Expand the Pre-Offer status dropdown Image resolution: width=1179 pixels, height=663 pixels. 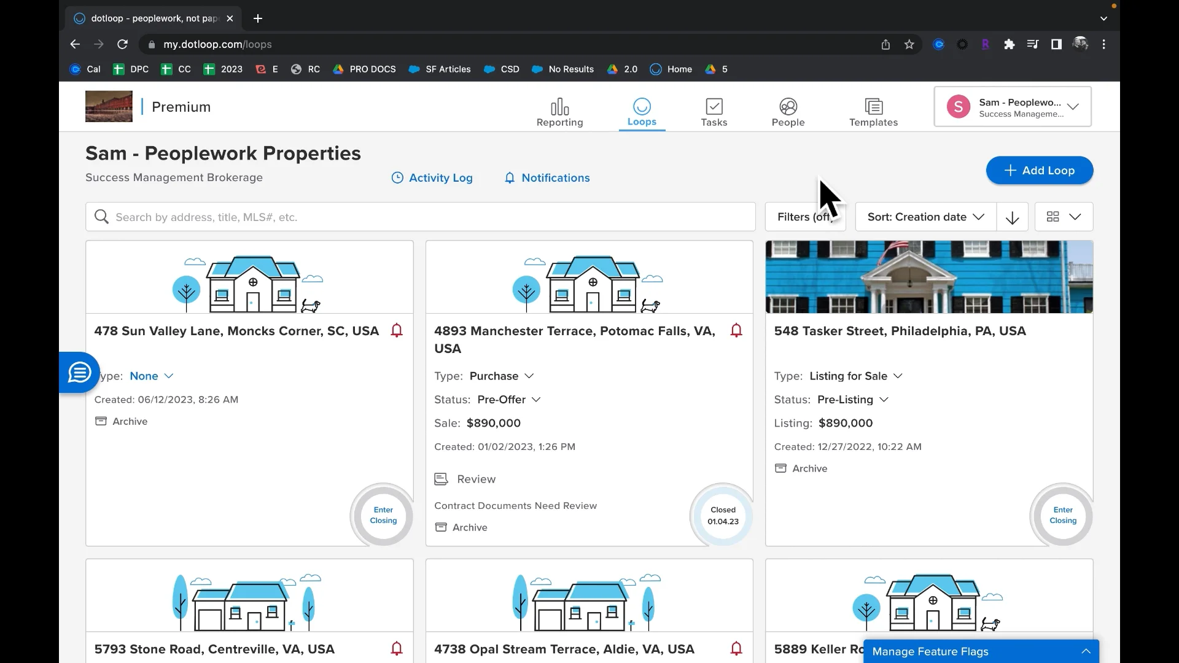[509, 400]
